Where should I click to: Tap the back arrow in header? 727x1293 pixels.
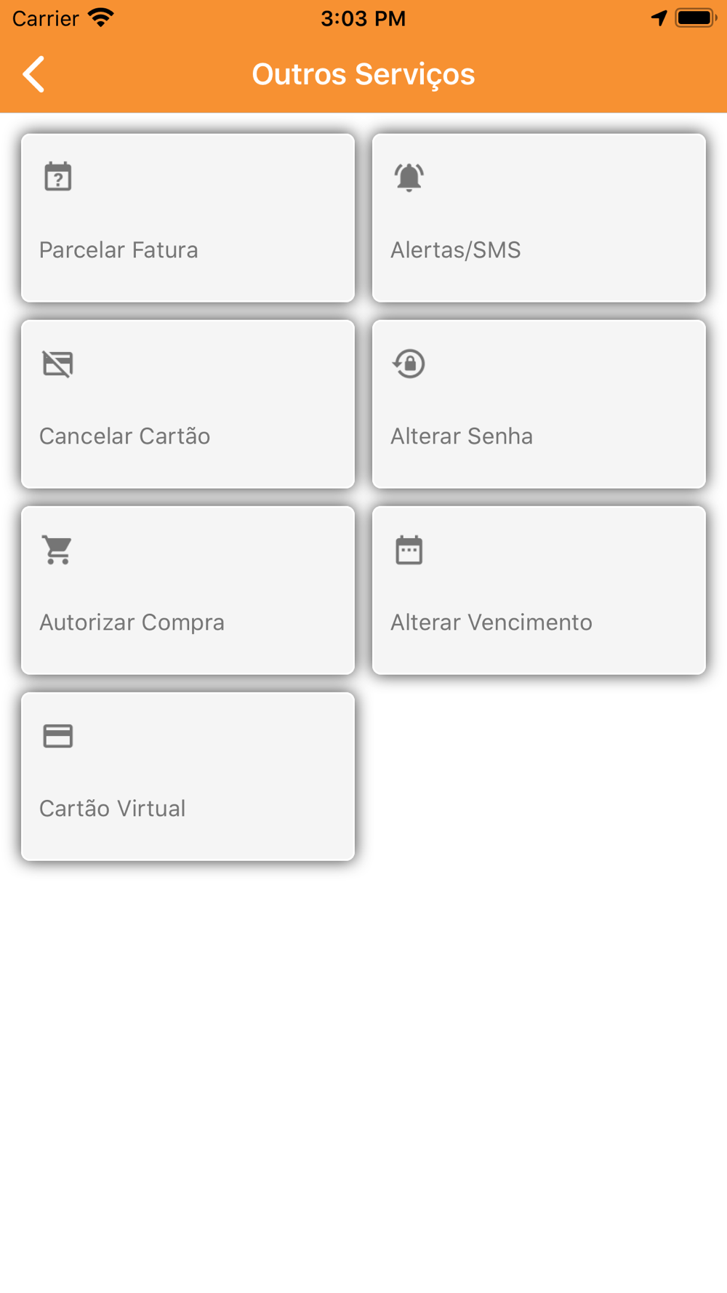(x=34, y=74)
